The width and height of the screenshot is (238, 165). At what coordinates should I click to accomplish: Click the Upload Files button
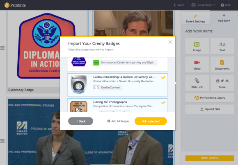[x=210, y=109]
